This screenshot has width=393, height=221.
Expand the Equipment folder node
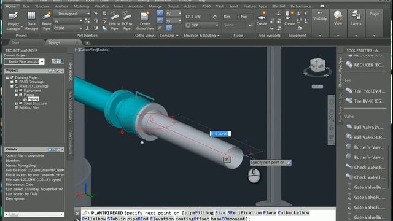(x=17, y=90)
